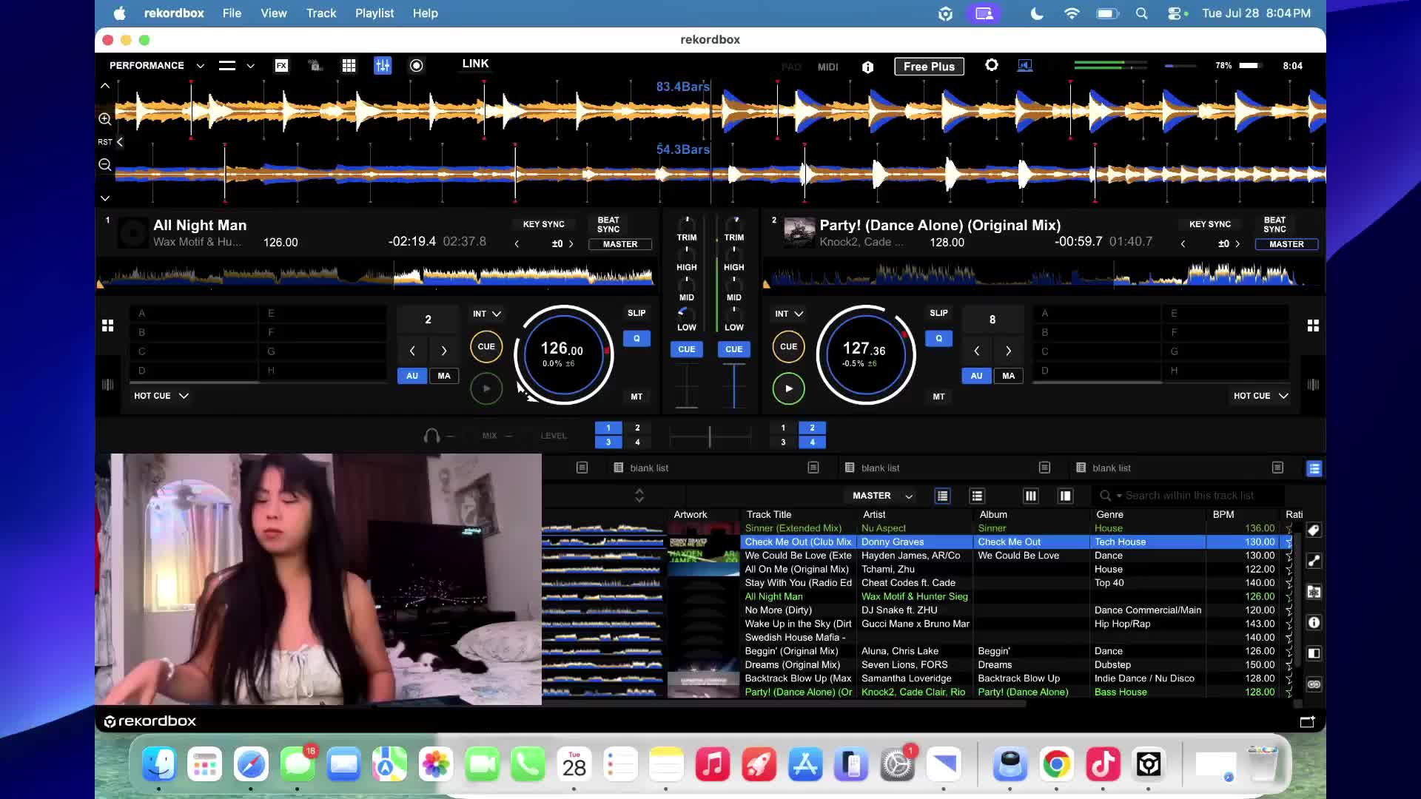The height and width of the screenshot is (799, 1421).
Task: Open deck 2 INT jog mode dropdown
Action: pyautogui.click(x=789, y=314)
